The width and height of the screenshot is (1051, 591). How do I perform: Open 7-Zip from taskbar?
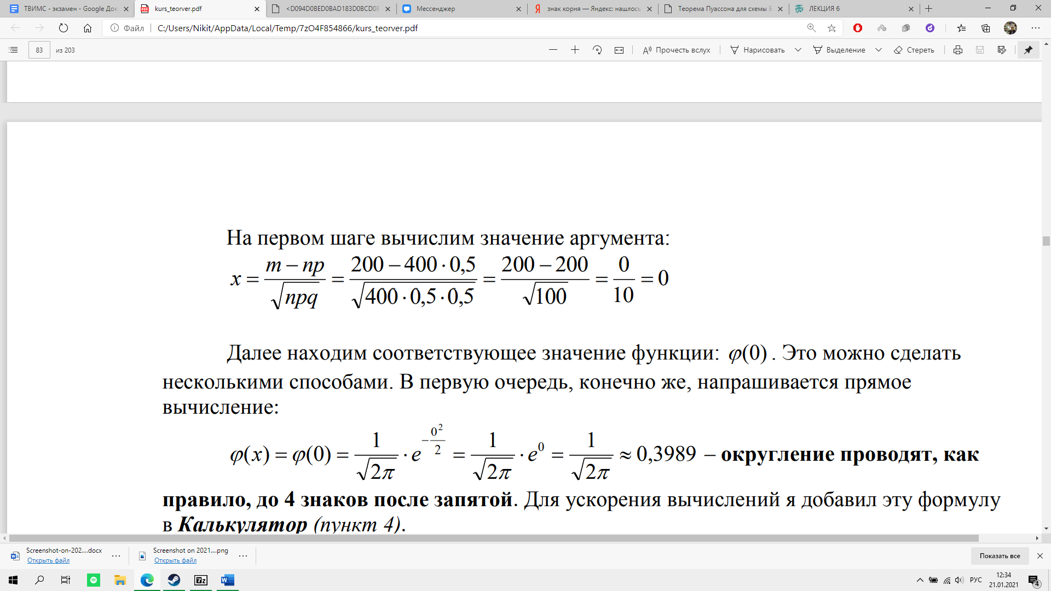click(x=201, y=580)
